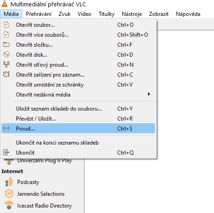The image size is (214, 213).
Task: Click the Proud stream broadcast icon
Action: point(6,128)
